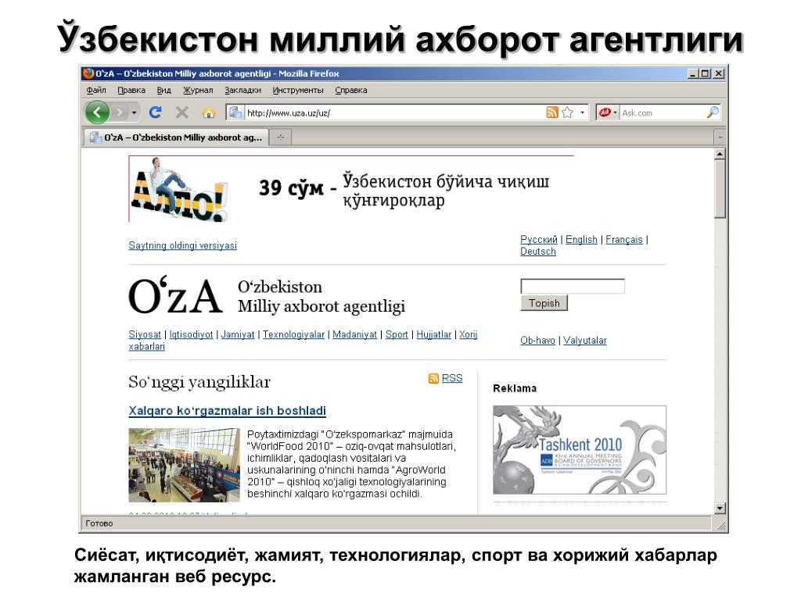This screenshot has width=801, height=600.
Task: Open the Файл menu
Action: click(96, 91)
